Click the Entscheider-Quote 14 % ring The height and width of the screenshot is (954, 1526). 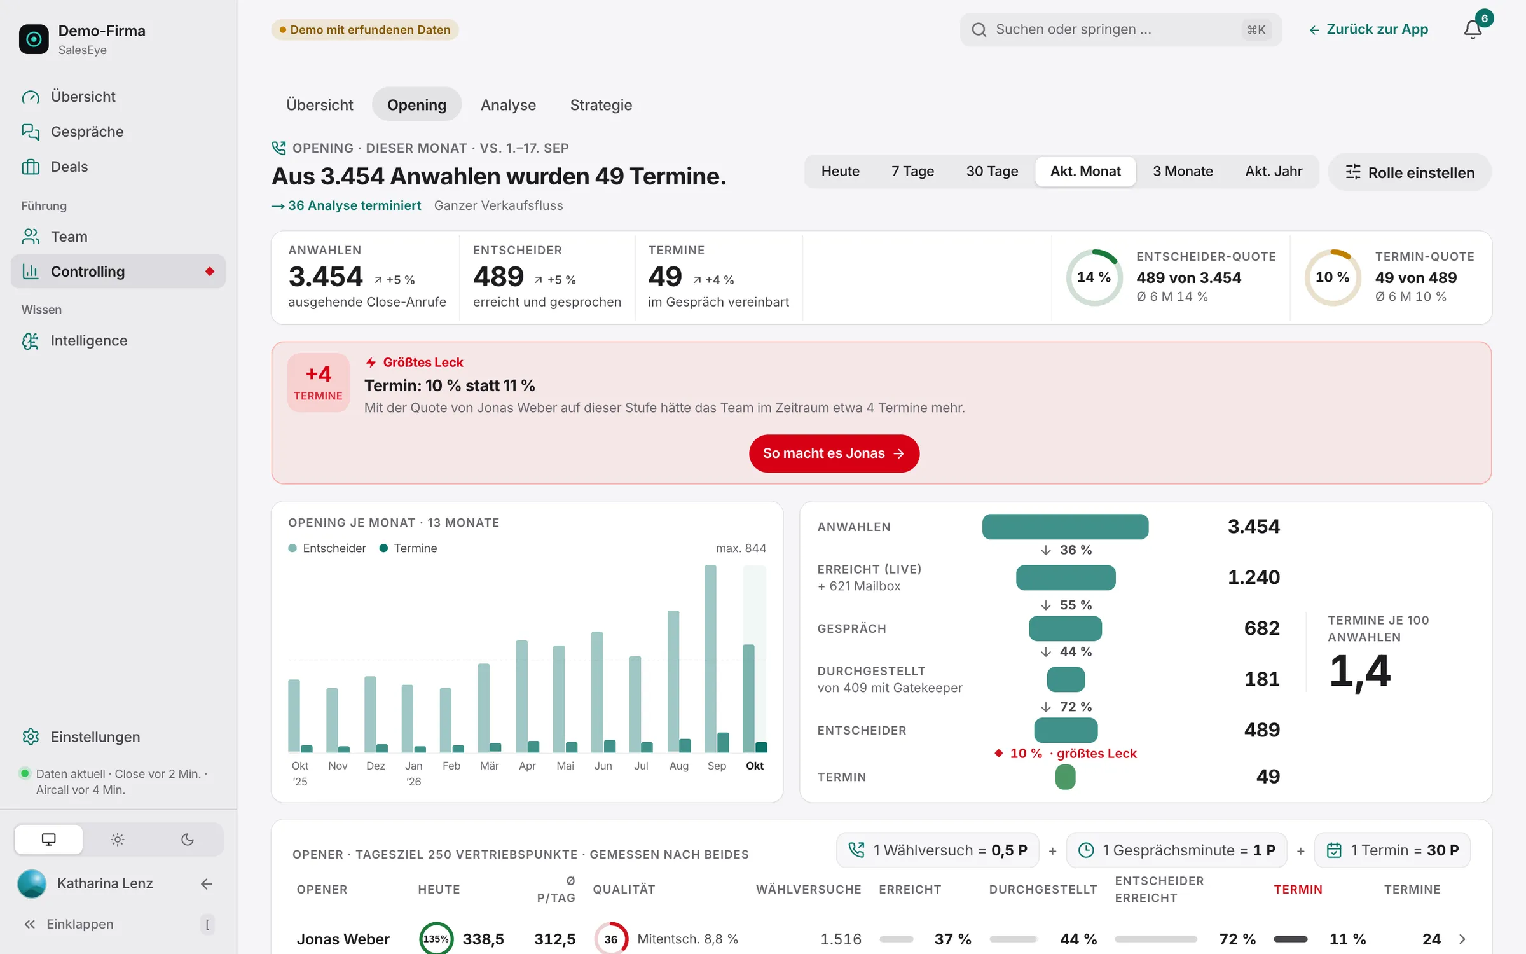click(x=1094, y=277)
